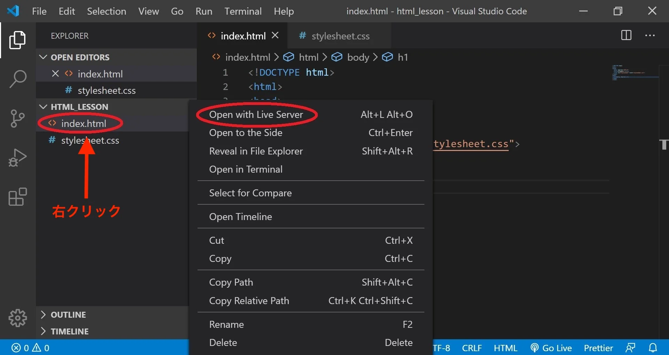Click Prettier in the status bar

[x=598, y=347]
